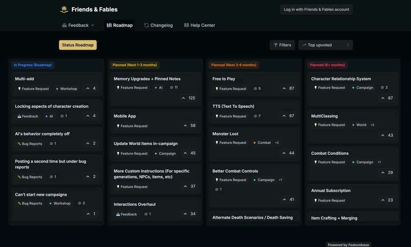Upvote Can't start new campaigns card
This screenshot has width=411, height=247.
coord(91,214)
